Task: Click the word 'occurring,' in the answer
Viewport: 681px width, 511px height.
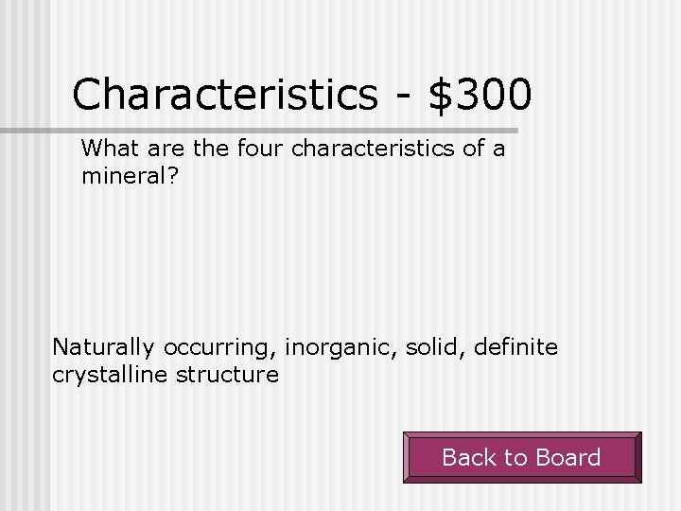Action: point(219,347)
